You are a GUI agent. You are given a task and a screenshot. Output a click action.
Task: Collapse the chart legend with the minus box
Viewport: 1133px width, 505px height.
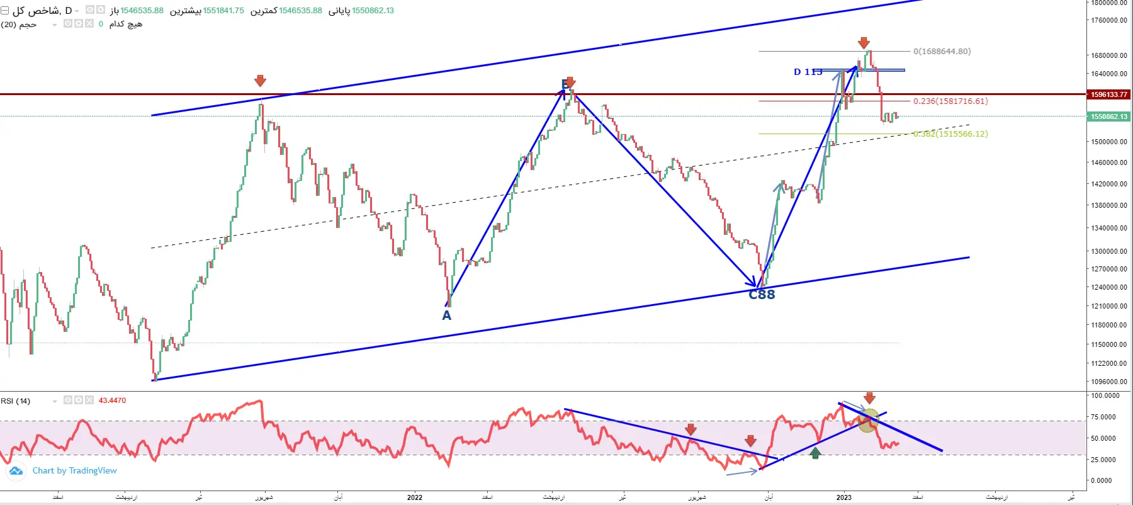pyautogui.click(x=4, y=11)
